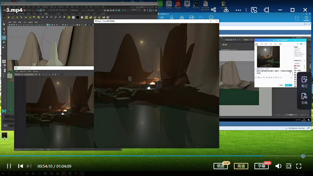
Task: Expand the perspShape camera dropdown in RenderView
Action: coord(31,74)
